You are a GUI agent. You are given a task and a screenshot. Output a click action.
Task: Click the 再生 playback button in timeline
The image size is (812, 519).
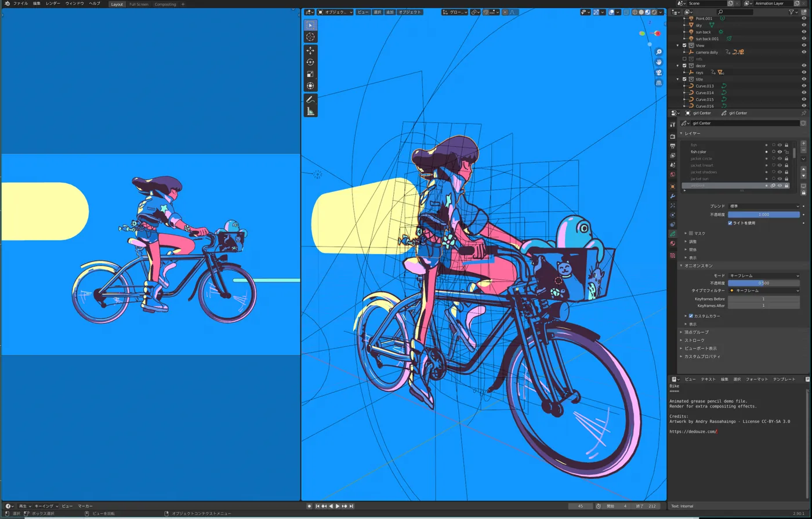tap(24, 506)
